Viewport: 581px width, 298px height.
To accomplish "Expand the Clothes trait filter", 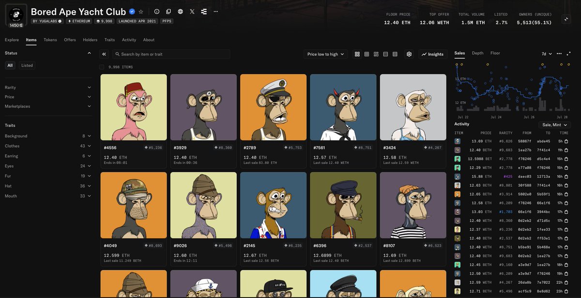I will tap(47, 146).
